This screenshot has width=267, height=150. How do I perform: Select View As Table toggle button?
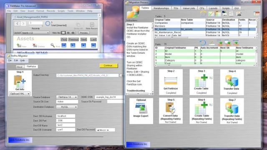[73, 32]
